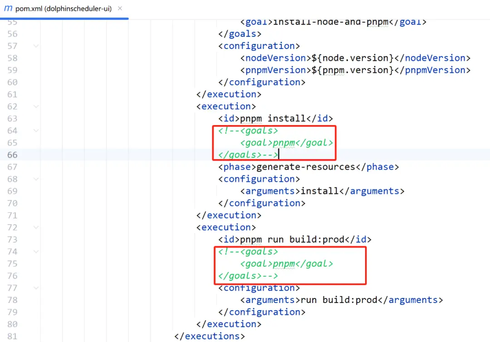
Task: Fold the configuration block at line 68
Action: [x=36, y=179]
